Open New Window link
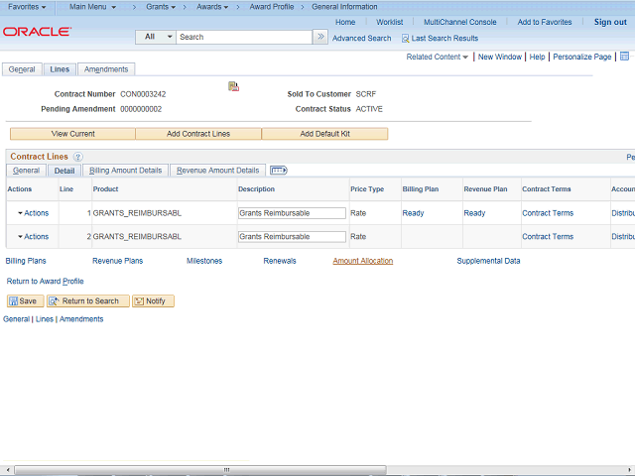The height and width of the screenshot is (476, 635). tap(500, 57)
